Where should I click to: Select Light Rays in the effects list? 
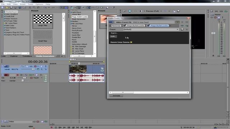tap(77, 12)
